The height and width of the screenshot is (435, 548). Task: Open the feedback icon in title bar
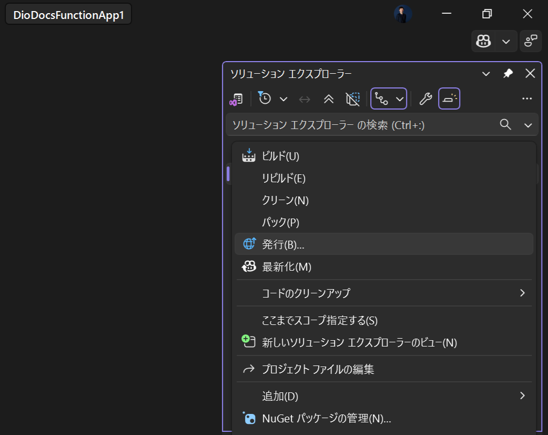[531, 41]
